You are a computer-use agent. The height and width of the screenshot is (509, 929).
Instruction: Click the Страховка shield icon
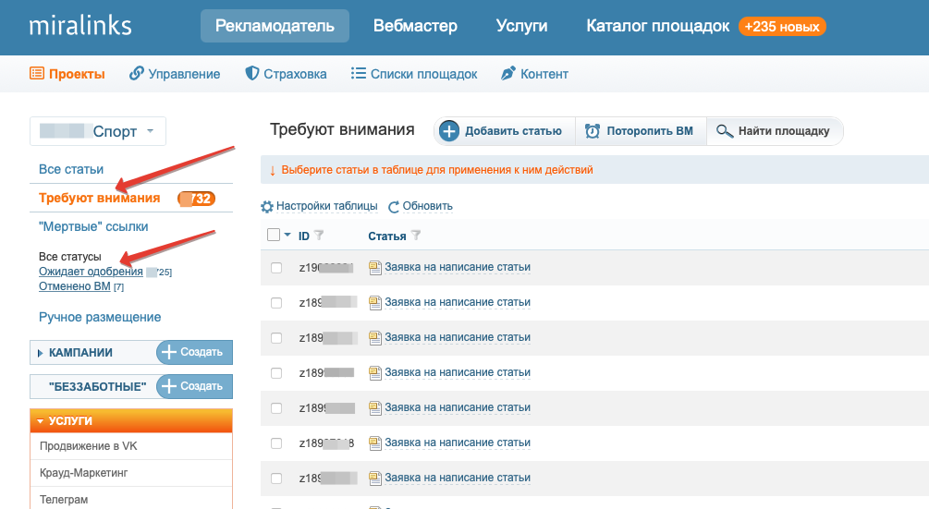click(x=251, y=73)
